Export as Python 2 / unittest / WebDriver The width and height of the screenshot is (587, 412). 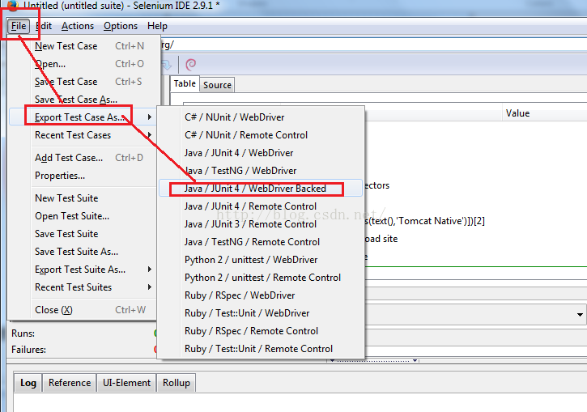tap(261, 260)
